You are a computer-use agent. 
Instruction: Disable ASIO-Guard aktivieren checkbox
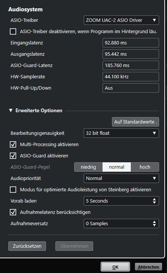(x=13, y=156)
